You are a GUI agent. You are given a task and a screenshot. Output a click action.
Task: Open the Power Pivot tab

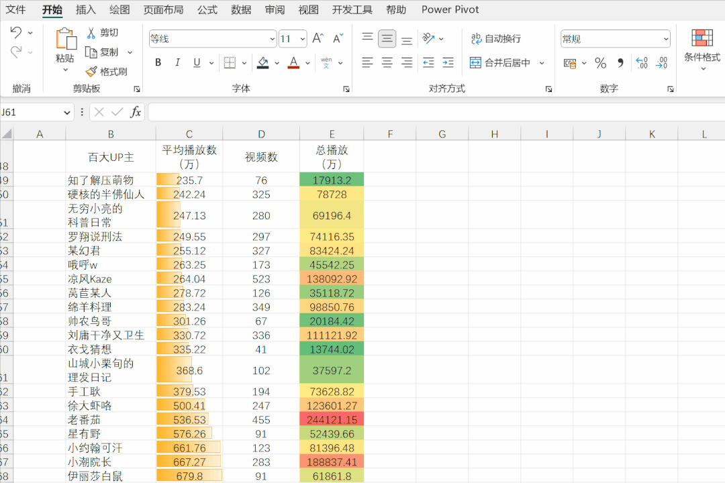tap(450, 9)
